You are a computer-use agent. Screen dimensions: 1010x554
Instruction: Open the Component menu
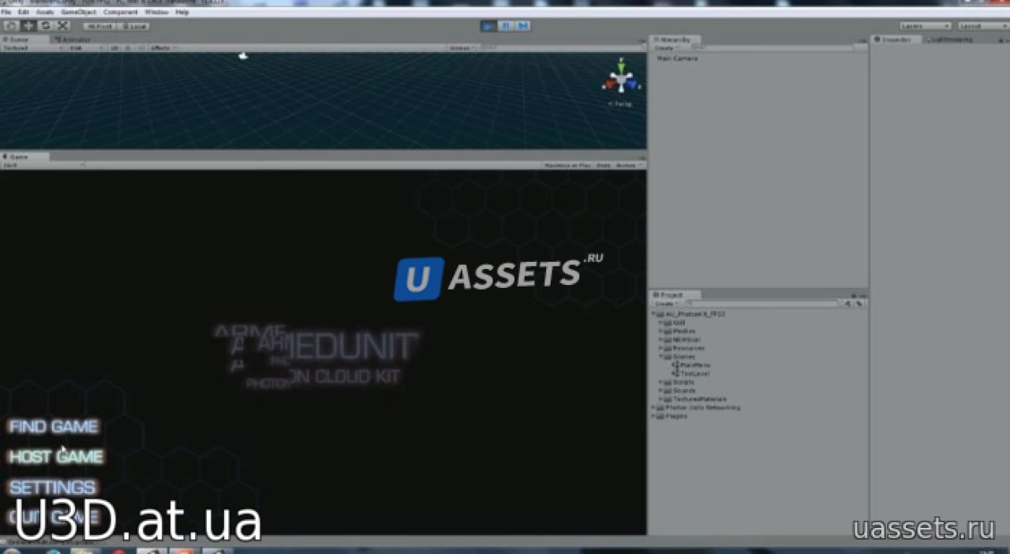[120, 13]
